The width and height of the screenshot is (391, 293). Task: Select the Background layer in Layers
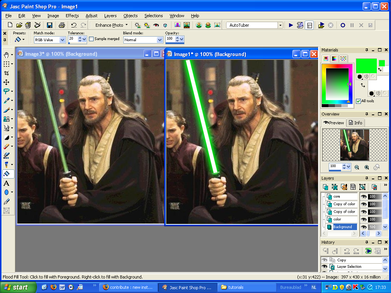[343, 227]
